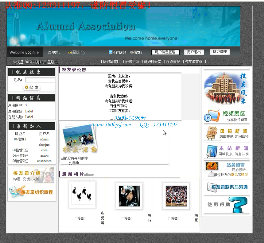This screenshot has width=264, height=243.
Task: Click user chenjun in 最新加入 list
Action: pyautogui.click(x=44, y=145)
